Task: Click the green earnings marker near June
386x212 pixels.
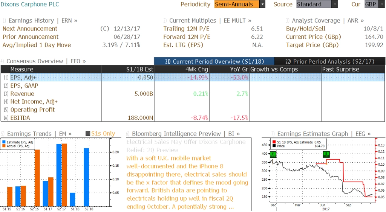Action: [x=326, y=154]
